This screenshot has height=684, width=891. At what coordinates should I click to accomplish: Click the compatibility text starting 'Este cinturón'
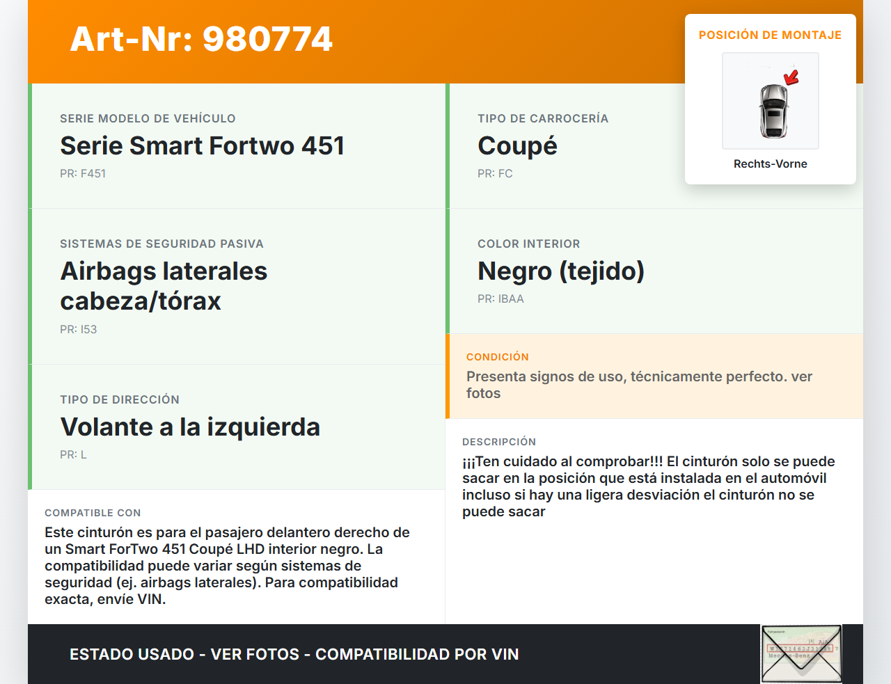pyautogui.click(x=227, y=566)
